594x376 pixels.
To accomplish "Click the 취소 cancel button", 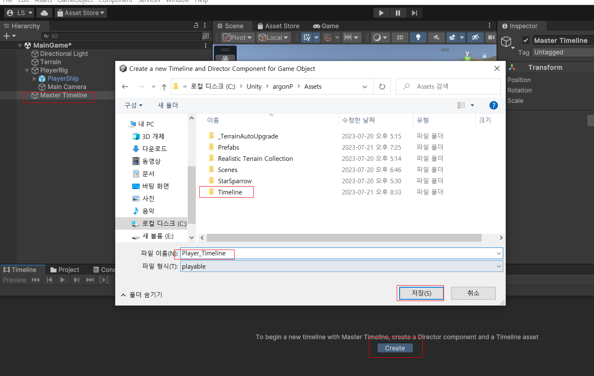I will tap(473, 293).
